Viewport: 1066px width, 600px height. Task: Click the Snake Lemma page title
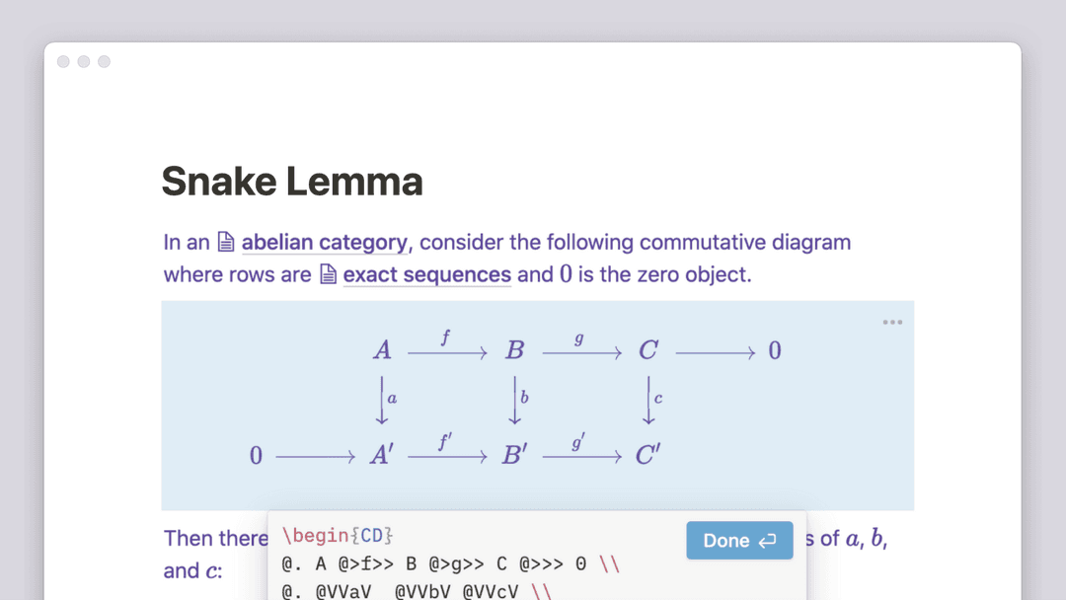[x=291, y=182]
